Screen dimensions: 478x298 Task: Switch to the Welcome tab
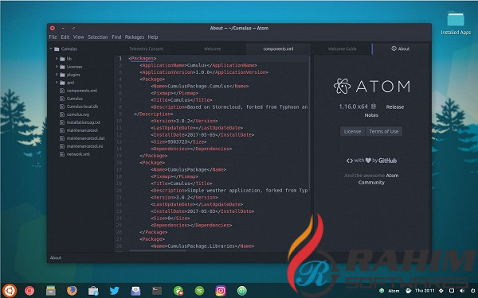point(212,48)
